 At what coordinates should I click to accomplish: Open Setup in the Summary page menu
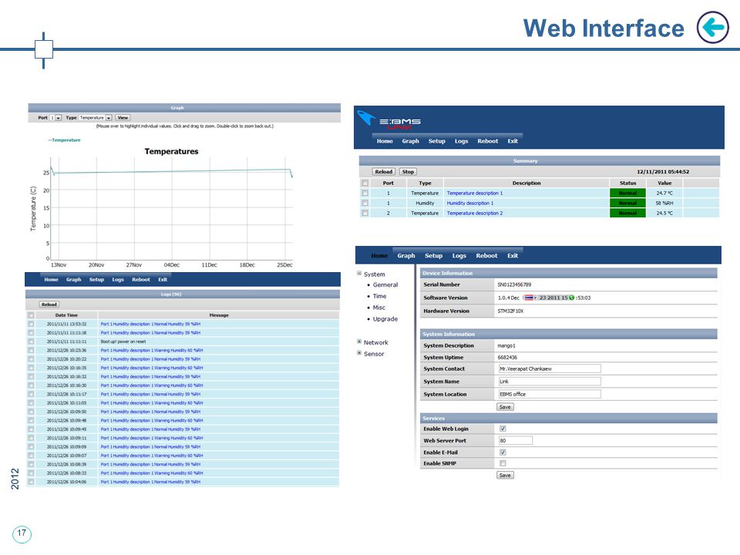436,141
